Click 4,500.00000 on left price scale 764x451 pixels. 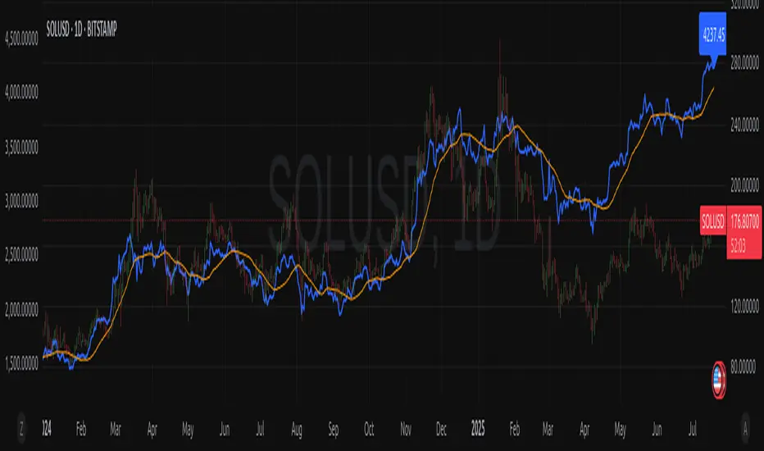pos(21,39)
